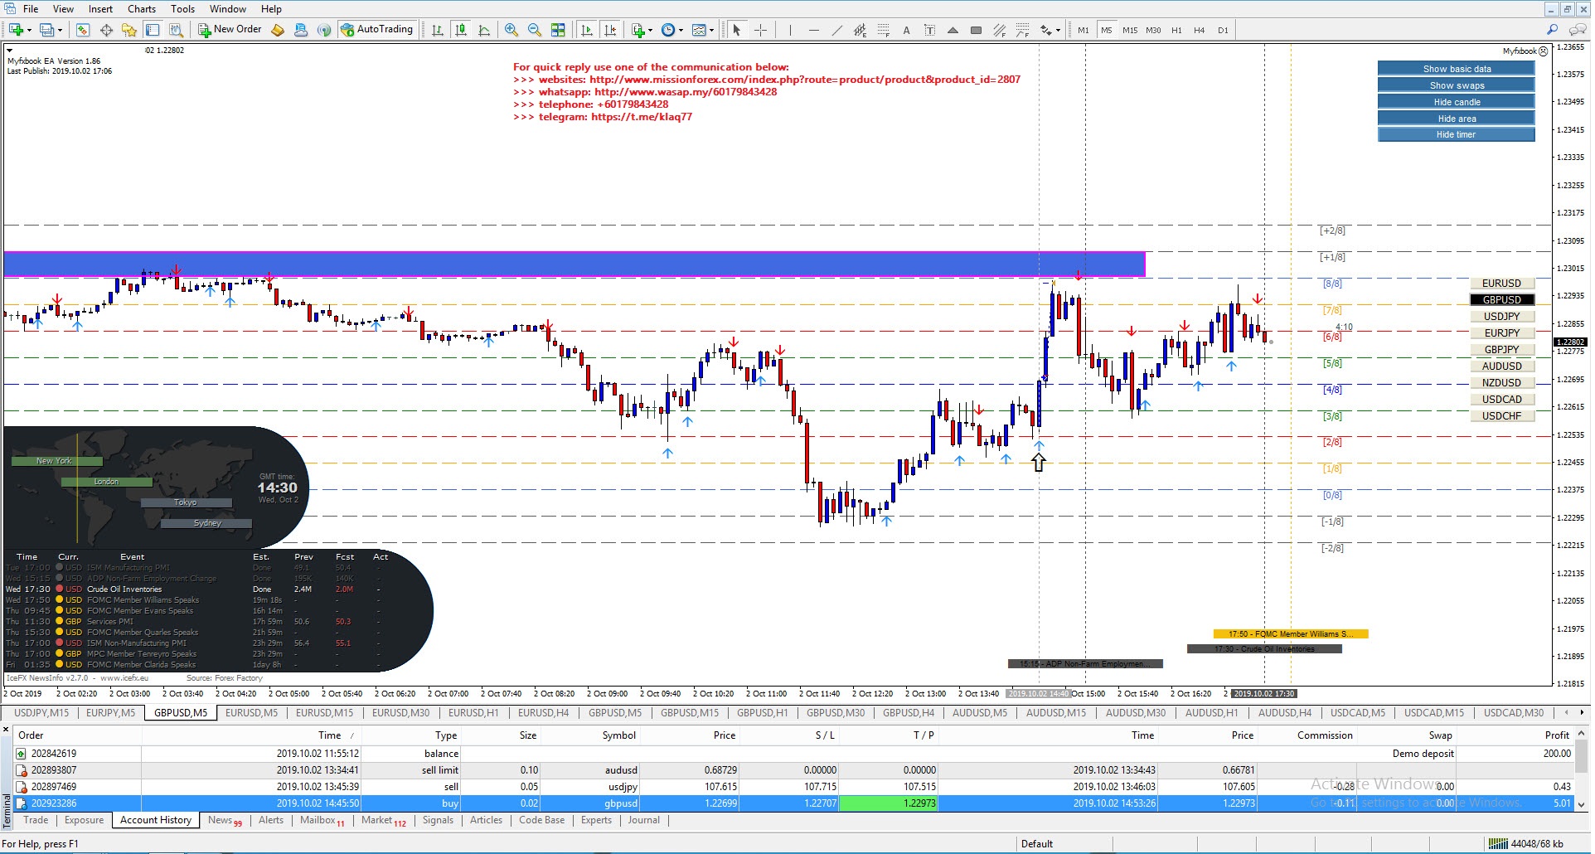Open the indicators list icon

tap(638, 30)
